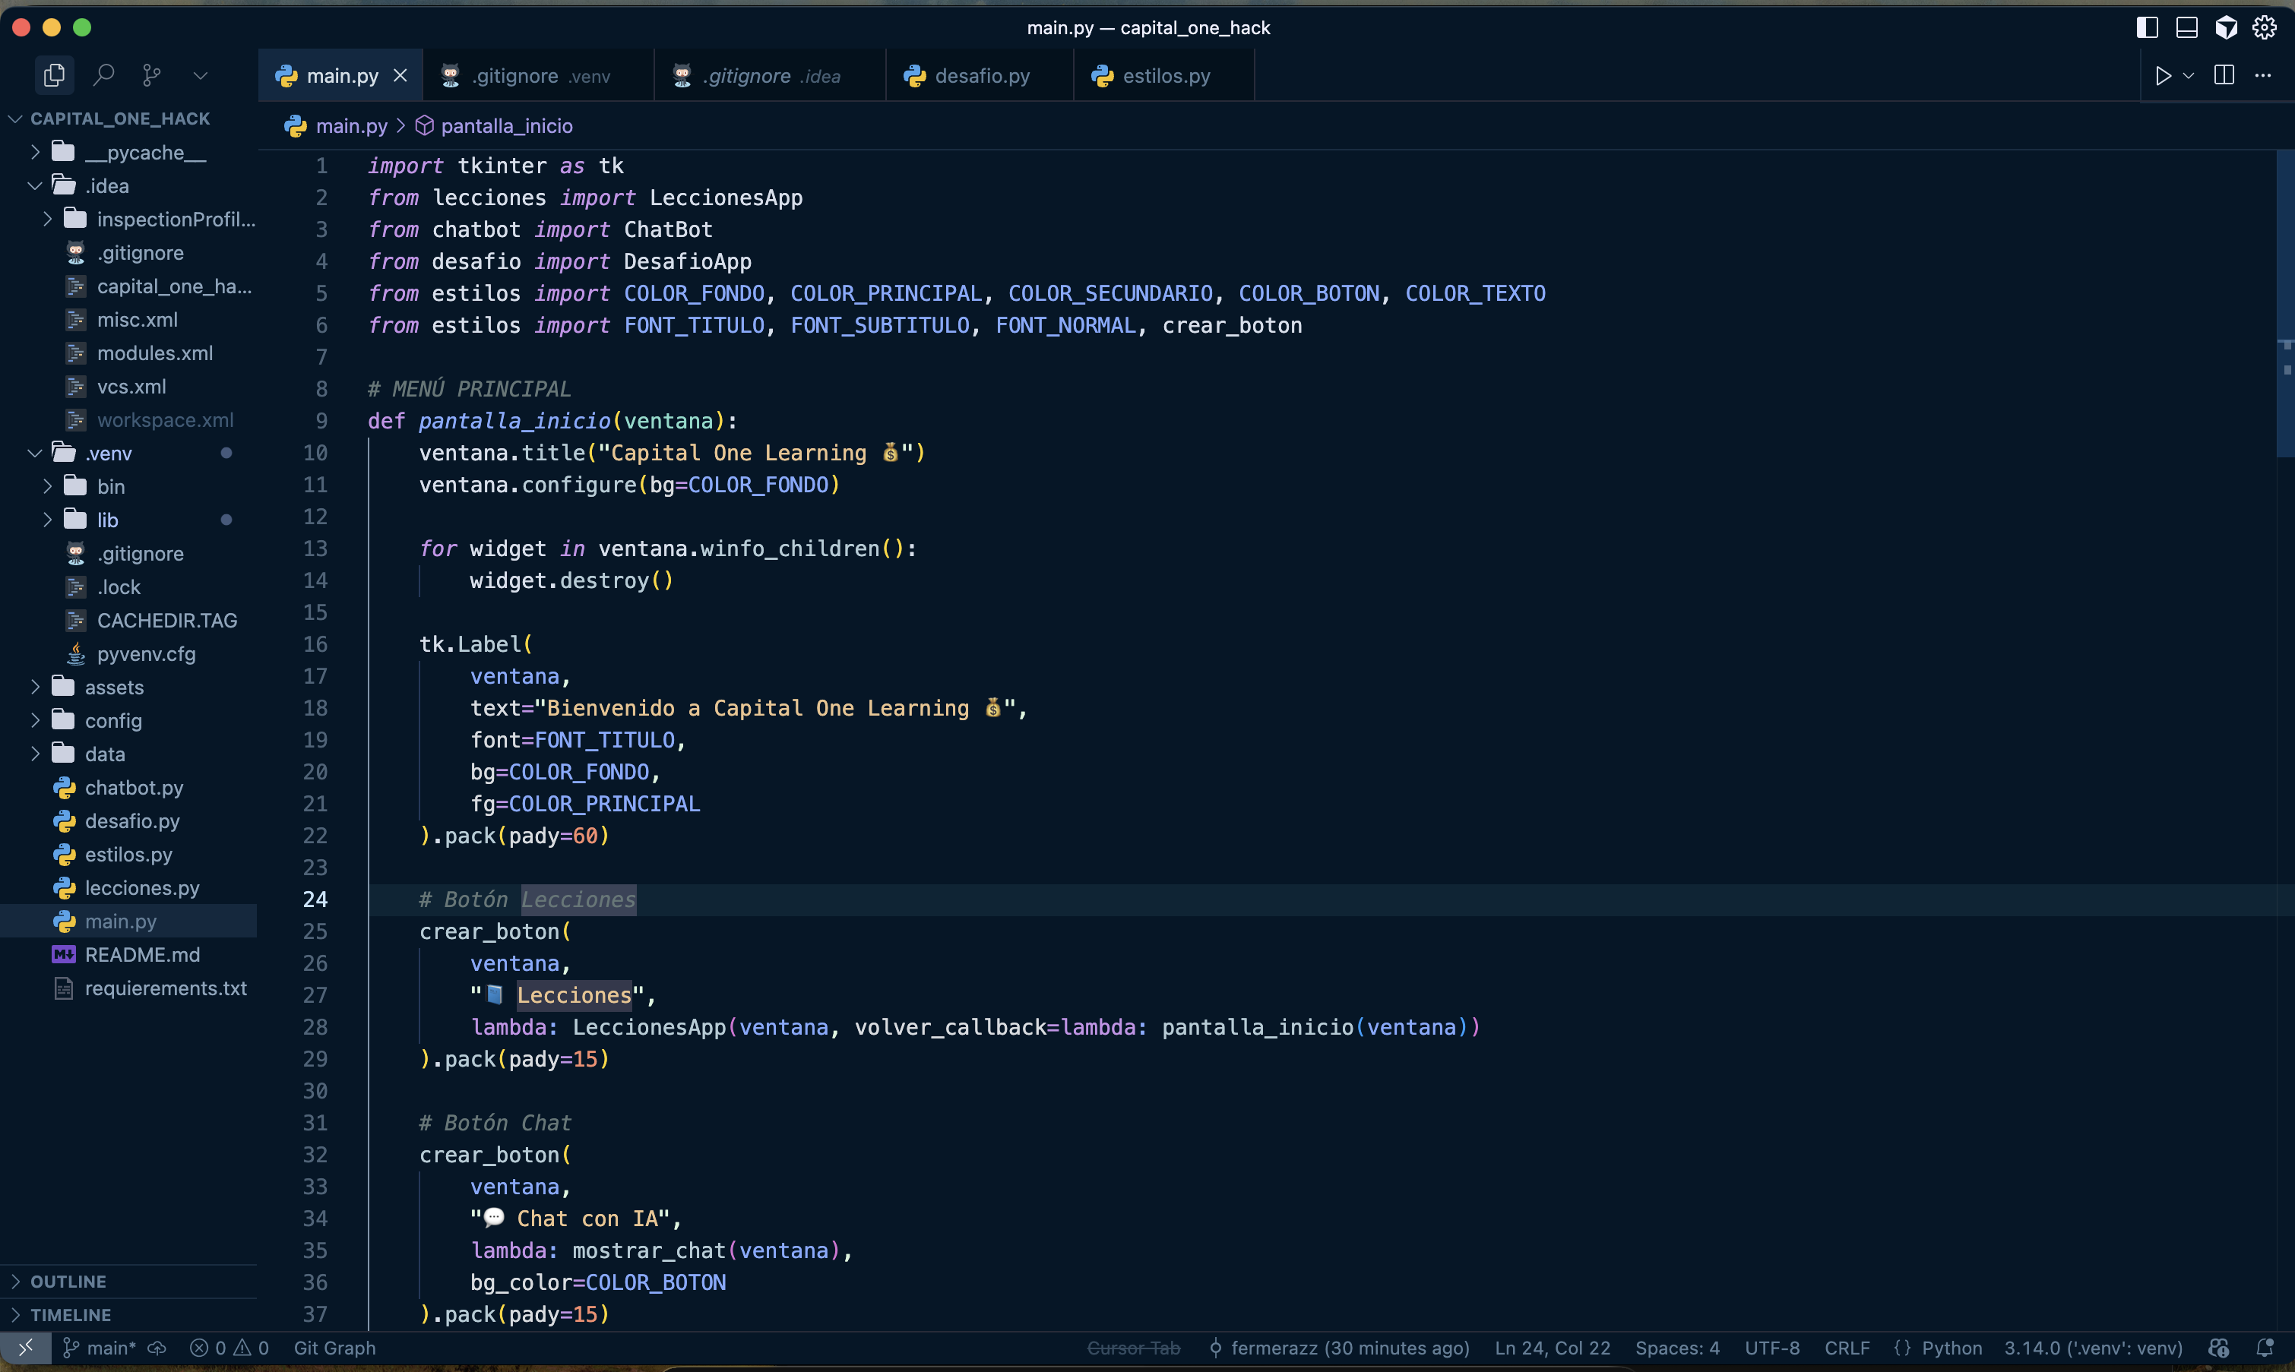Image resolution: width=2295 pixels, height=1372 pixels.
Task: Click the Split Editor icon
Action: point(2224,76)
